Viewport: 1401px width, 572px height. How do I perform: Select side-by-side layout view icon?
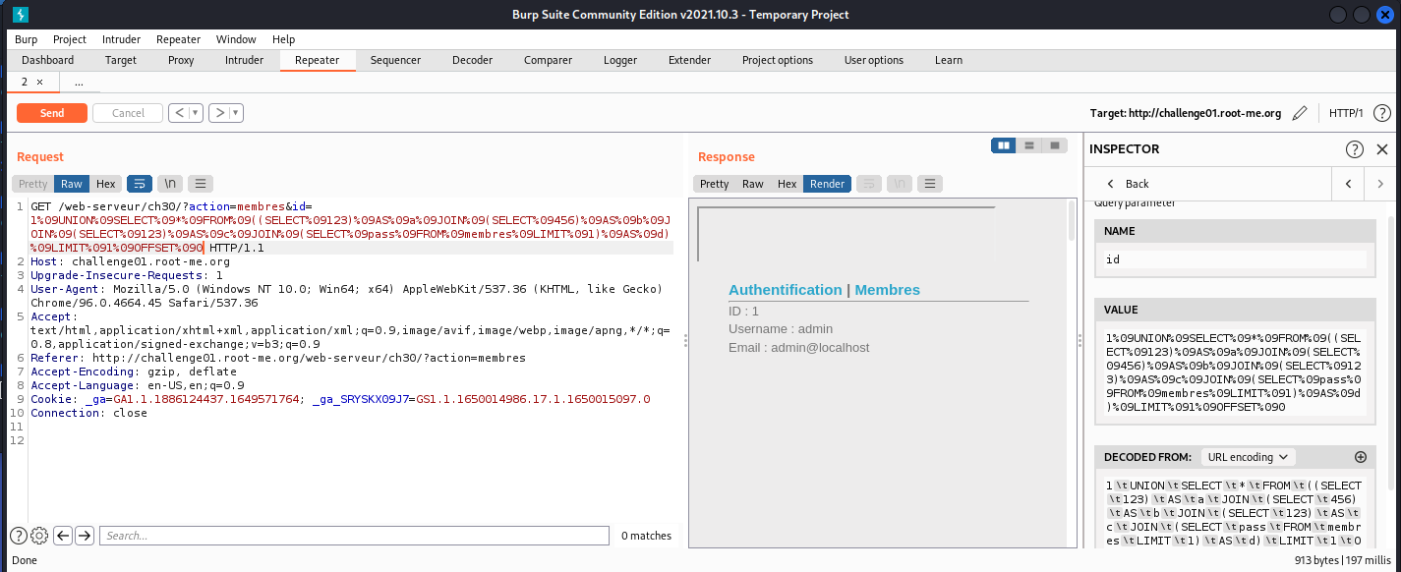(1004, 145)
